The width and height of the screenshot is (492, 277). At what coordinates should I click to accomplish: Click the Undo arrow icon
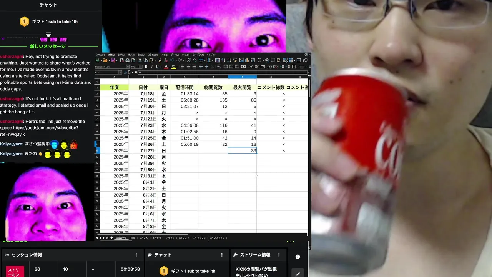(x=172, y=60)
